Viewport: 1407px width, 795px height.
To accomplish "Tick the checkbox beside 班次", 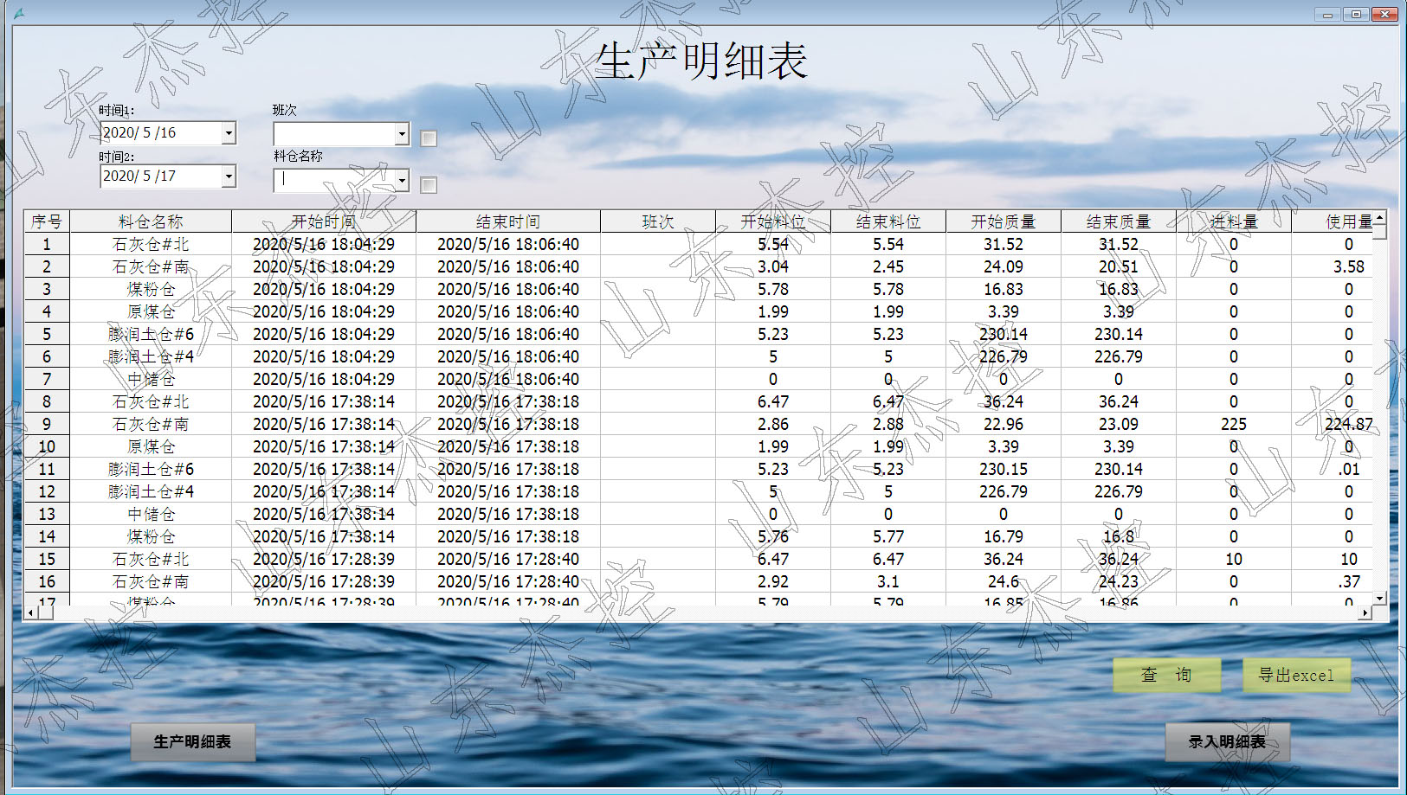I will 429,138.
